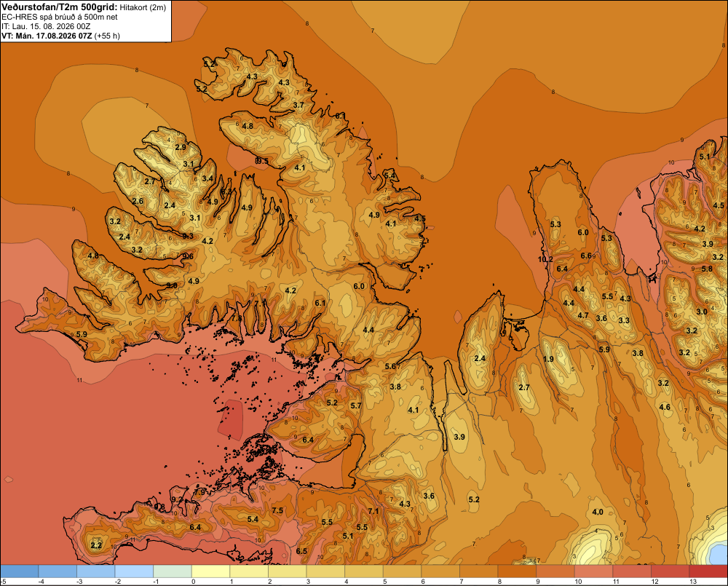The height and width of the screenshot is (586, 728).
Task: Click the dark blue legend swatch between -5 and -4
Action: tap(20, 571)
